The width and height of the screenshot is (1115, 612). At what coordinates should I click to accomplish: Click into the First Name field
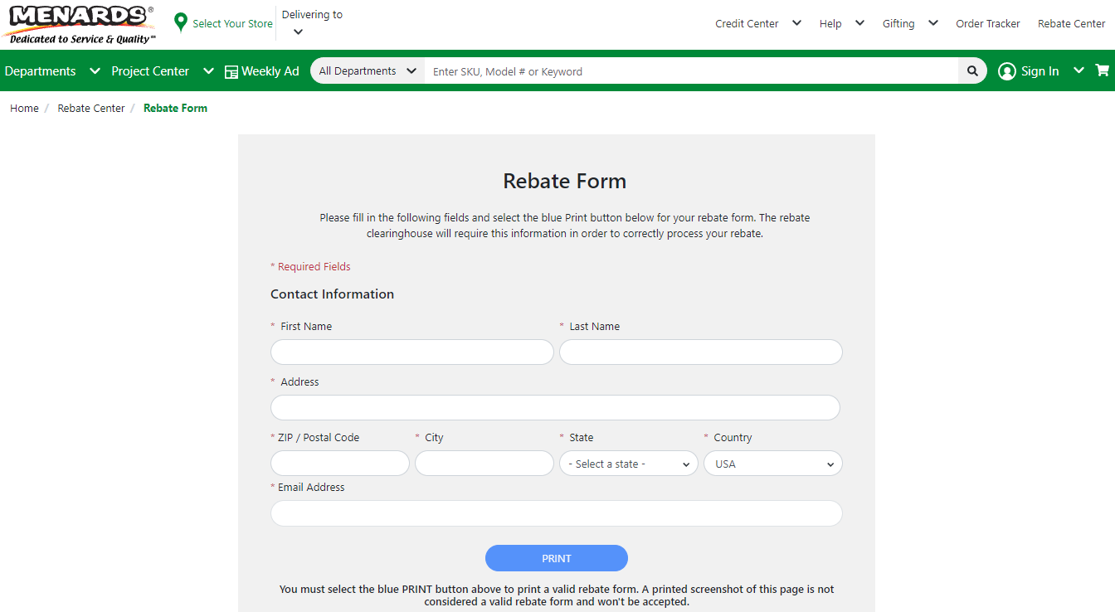click(x=411, y=352)
